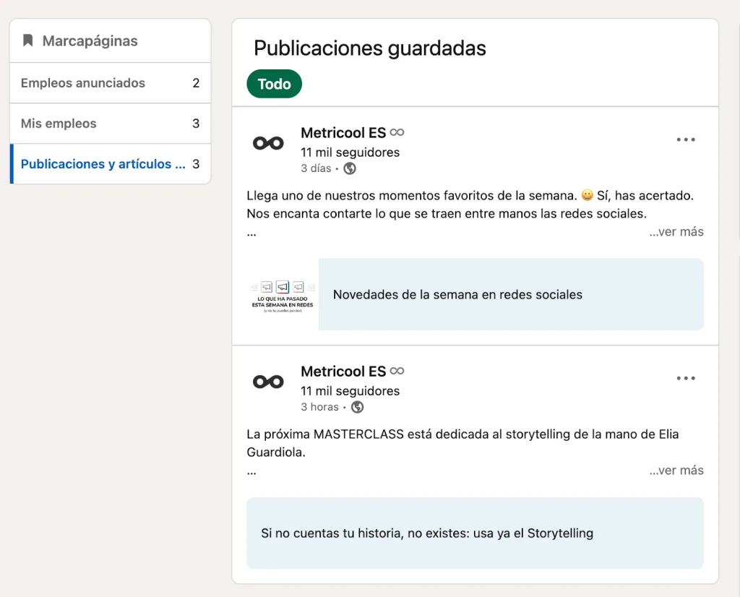Click small infinity badge beside first Metricool ES
Viewport: 740px width, 597px height.
(397, 132)
